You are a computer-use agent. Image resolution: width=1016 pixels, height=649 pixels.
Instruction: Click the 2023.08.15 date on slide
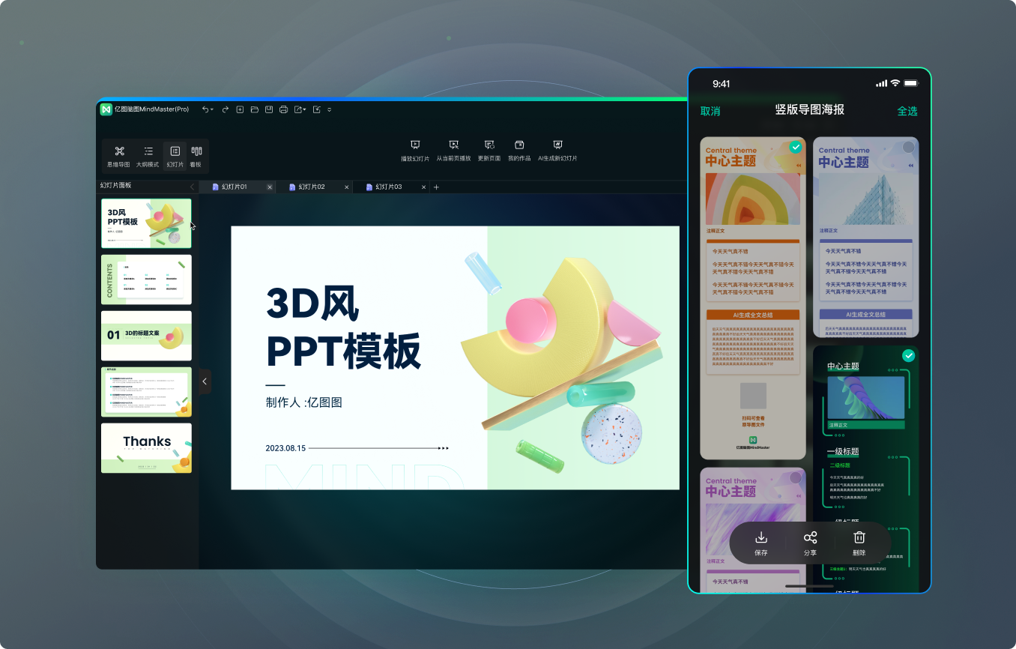coord(285,448)
